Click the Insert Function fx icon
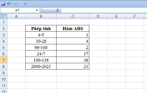The image size is (147, 93). tap(58, 10)
